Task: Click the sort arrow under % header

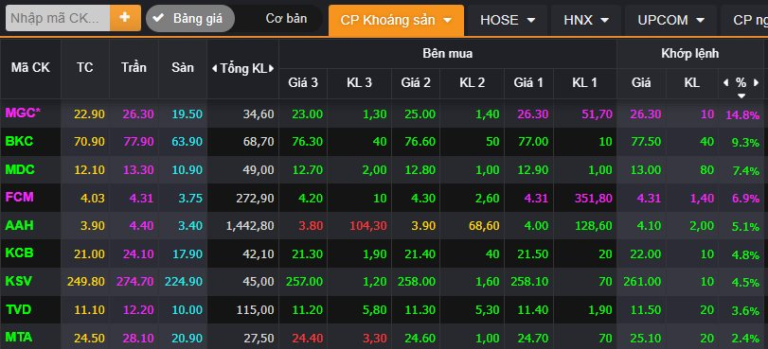Action: [x=741, y=96]
